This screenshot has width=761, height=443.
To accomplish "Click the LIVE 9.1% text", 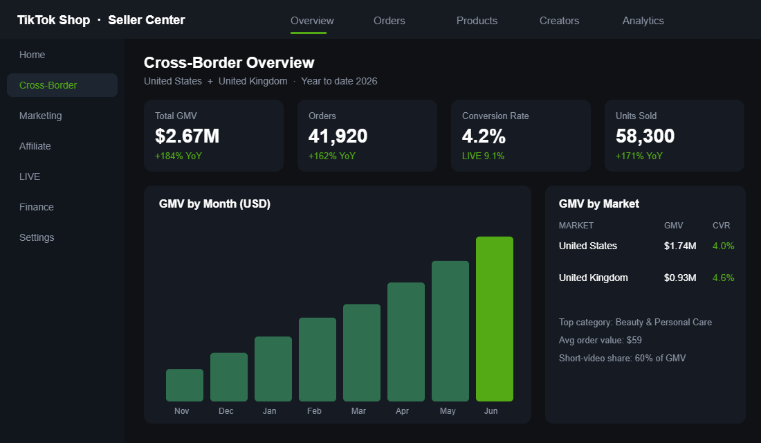I will pos(483,156).
